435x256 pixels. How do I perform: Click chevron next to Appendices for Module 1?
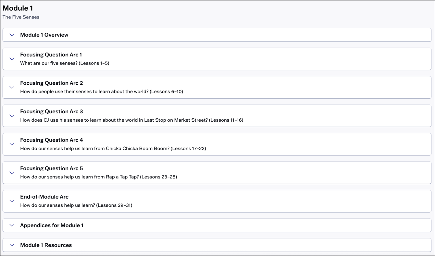[x=12, y=225]
